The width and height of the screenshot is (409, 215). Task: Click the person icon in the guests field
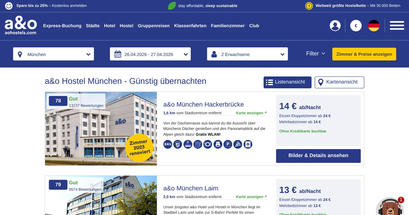coord(214,54)
